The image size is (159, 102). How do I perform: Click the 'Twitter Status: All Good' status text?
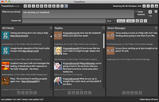[x=149, y=99]
